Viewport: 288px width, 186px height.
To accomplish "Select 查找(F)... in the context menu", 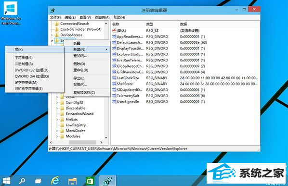I will tap(88, 56).
